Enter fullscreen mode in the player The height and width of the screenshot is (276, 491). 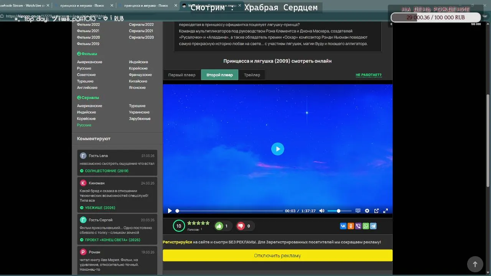pos(386,211)
